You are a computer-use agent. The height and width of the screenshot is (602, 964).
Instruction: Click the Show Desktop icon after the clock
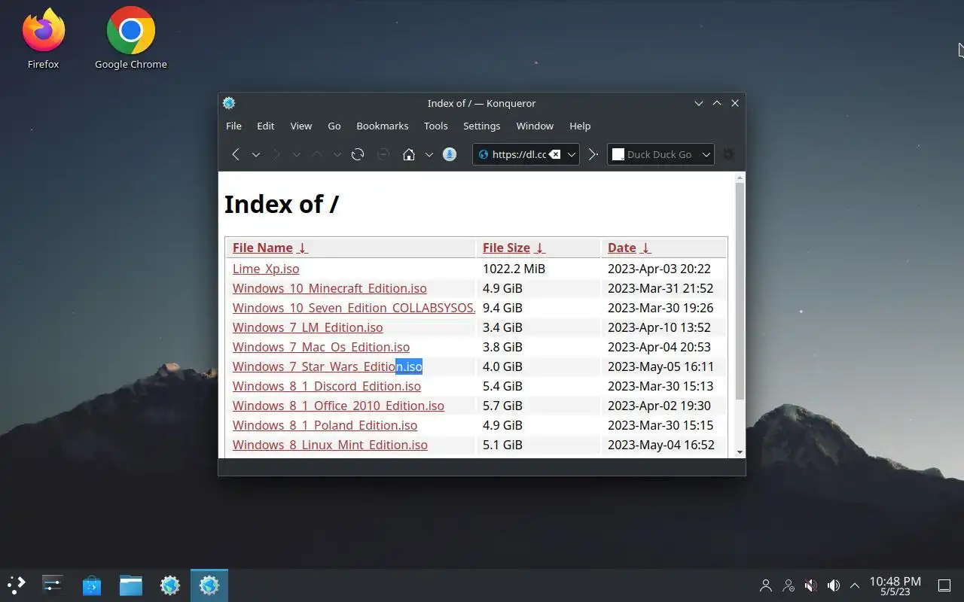[944, 585]
